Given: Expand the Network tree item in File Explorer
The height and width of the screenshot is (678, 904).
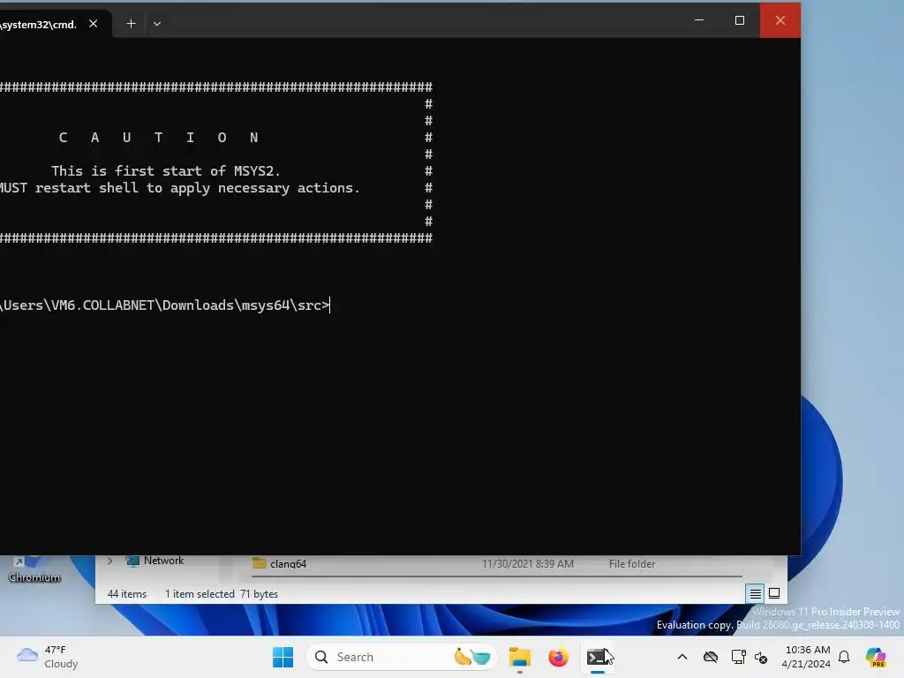Looking at the screenshot, I should point(110,561).
